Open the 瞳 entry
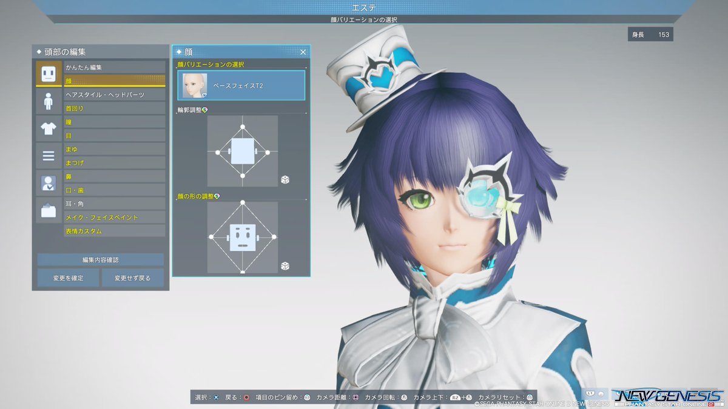The width and height of the screenshot is (728, 409). 115,122
